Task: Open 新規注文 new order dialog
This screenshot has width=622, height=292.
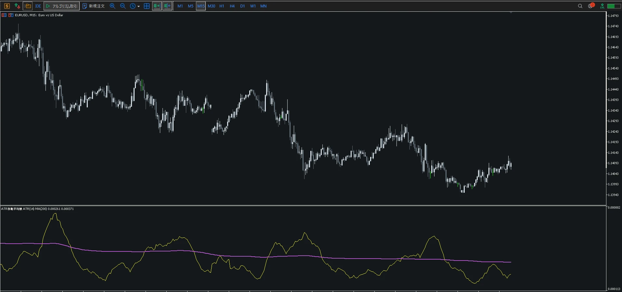Action: 94,6
